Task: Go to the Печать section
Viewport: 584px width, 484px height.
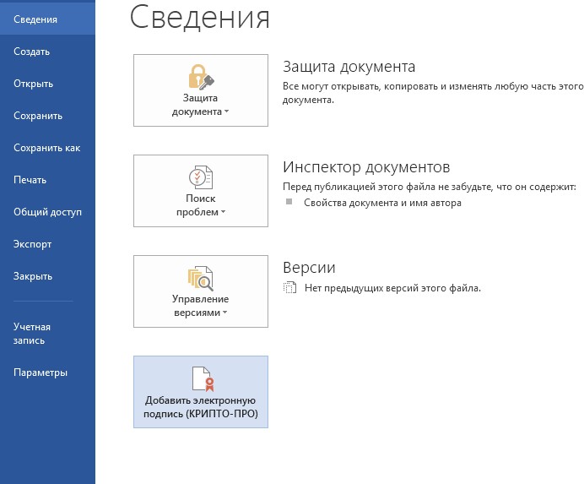Action: click(30, 180)
